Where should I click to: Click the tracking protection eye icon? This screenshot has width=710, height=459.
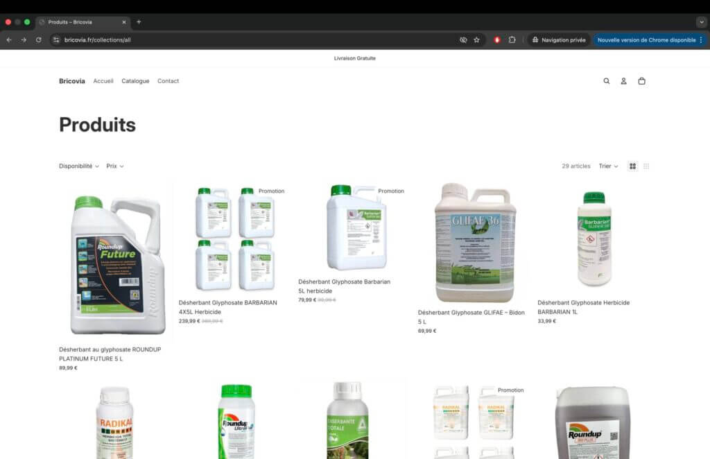[x=463, y=40]
